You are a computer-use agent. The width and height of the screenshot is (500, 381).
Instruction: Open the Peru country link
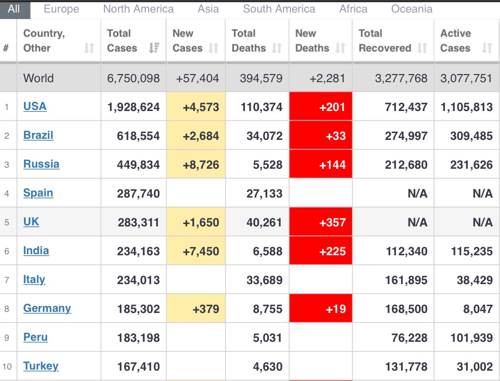35,337
